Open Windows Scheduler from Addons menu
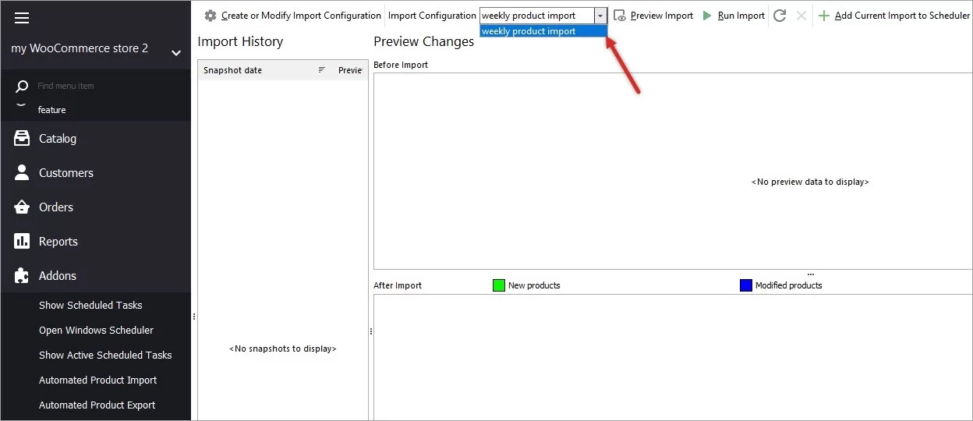 coord(96,331)
